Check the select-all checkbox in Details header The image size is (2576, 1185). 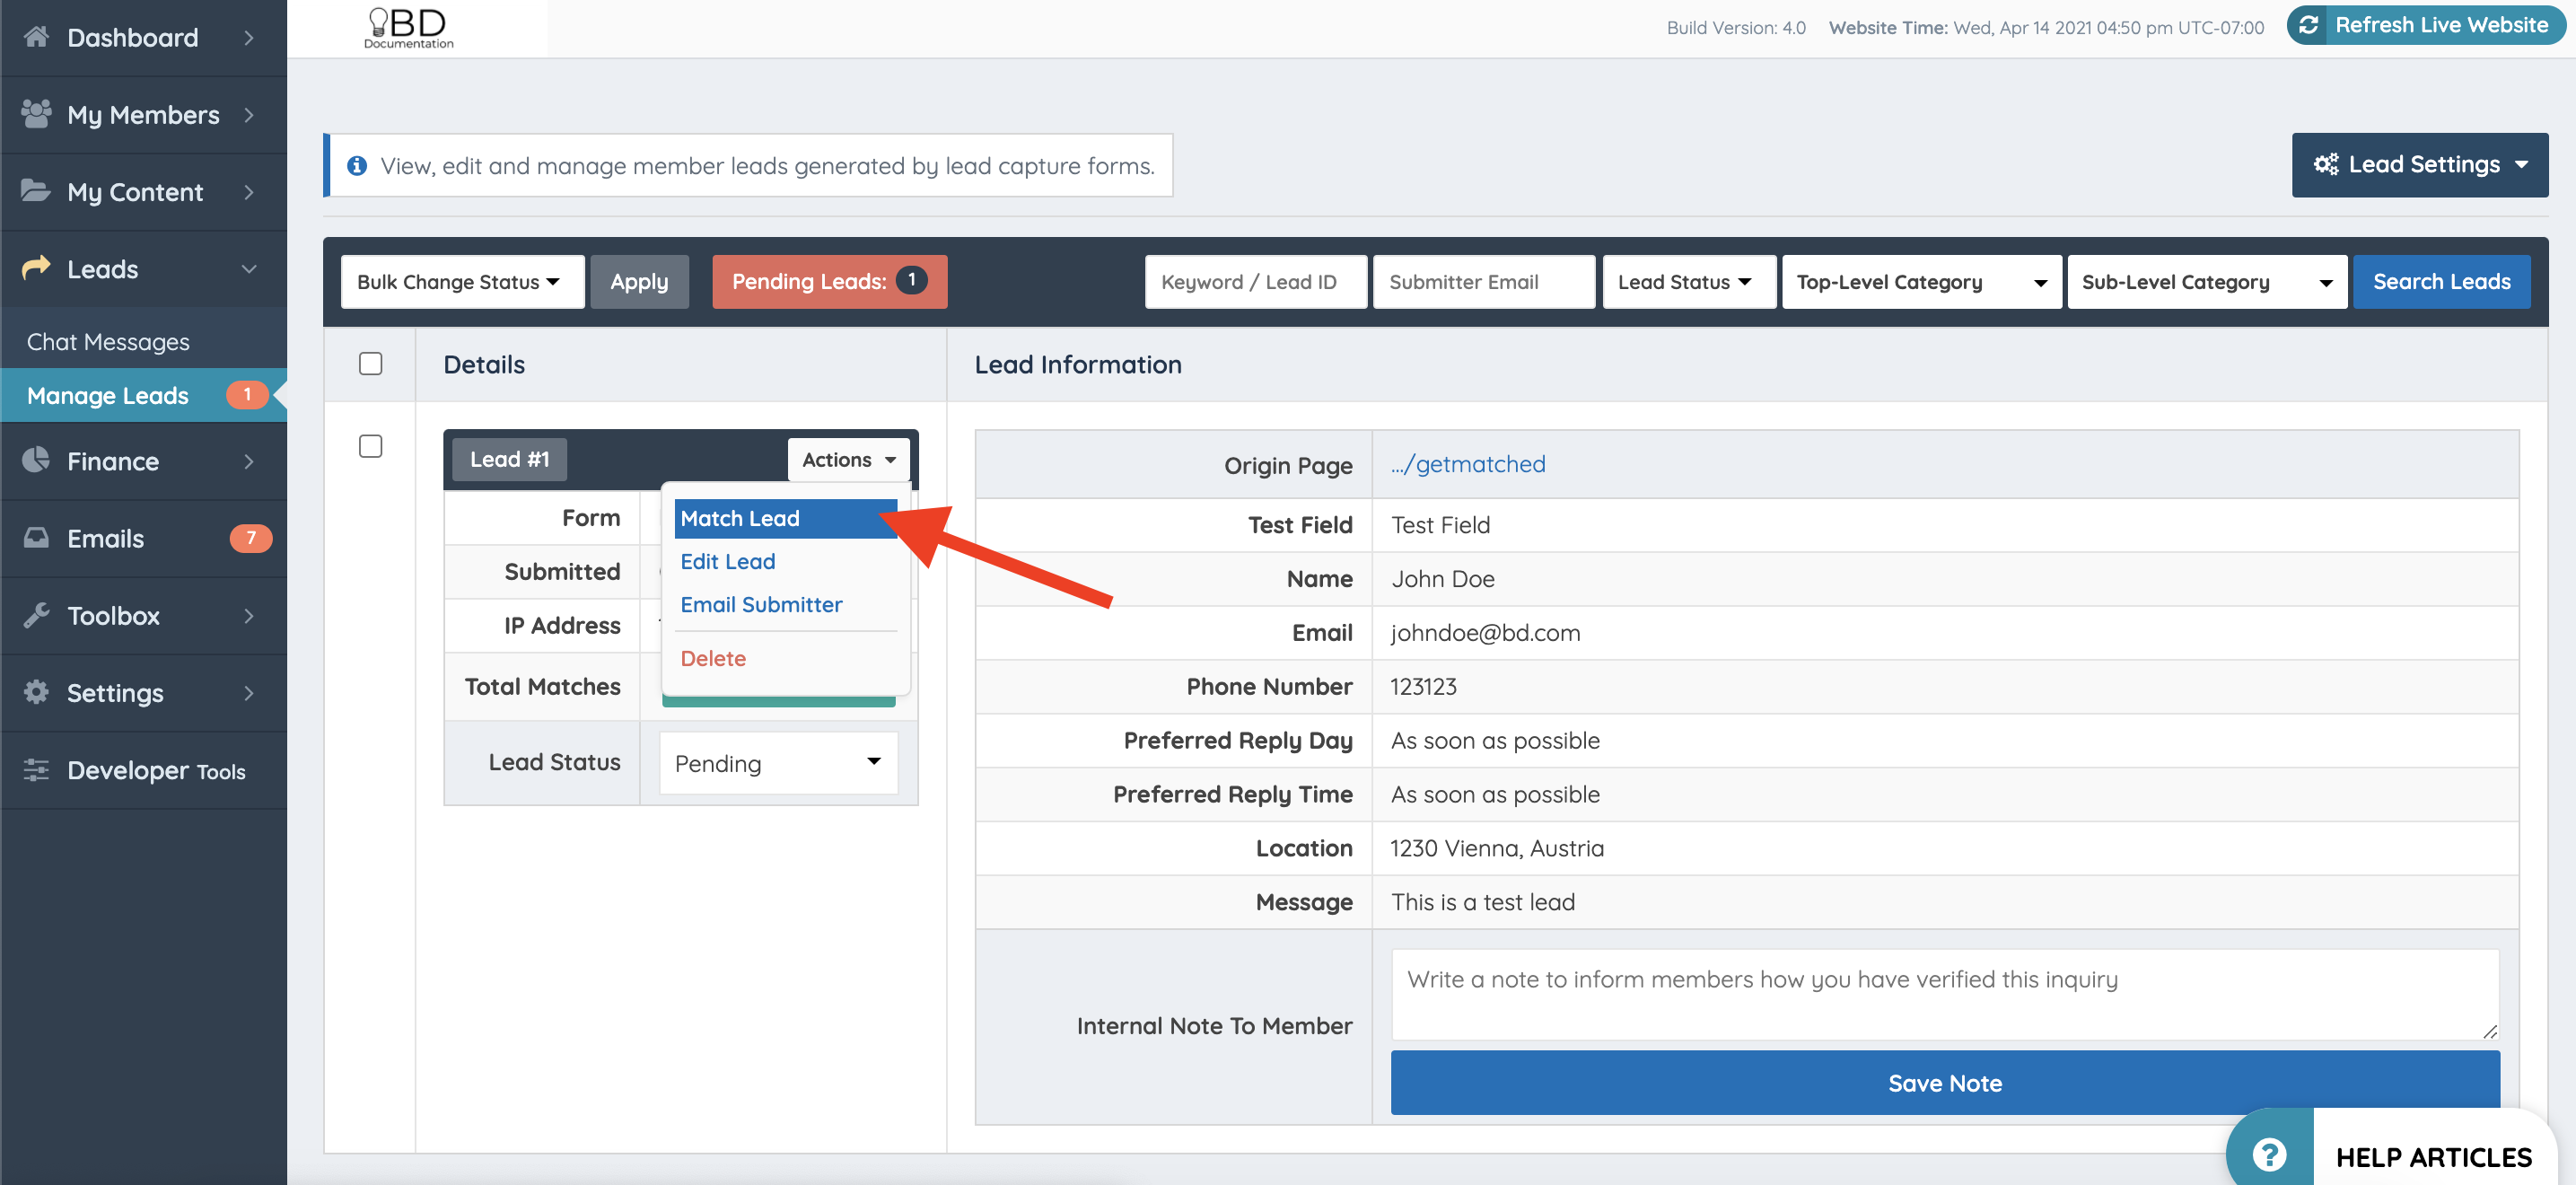click(x=370, y=364)
